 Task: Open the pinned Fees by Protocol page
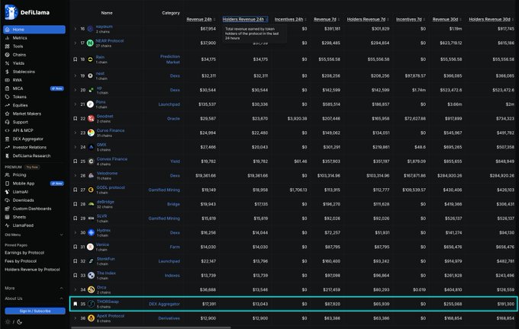pyautogui.click(x=21, y=261)
